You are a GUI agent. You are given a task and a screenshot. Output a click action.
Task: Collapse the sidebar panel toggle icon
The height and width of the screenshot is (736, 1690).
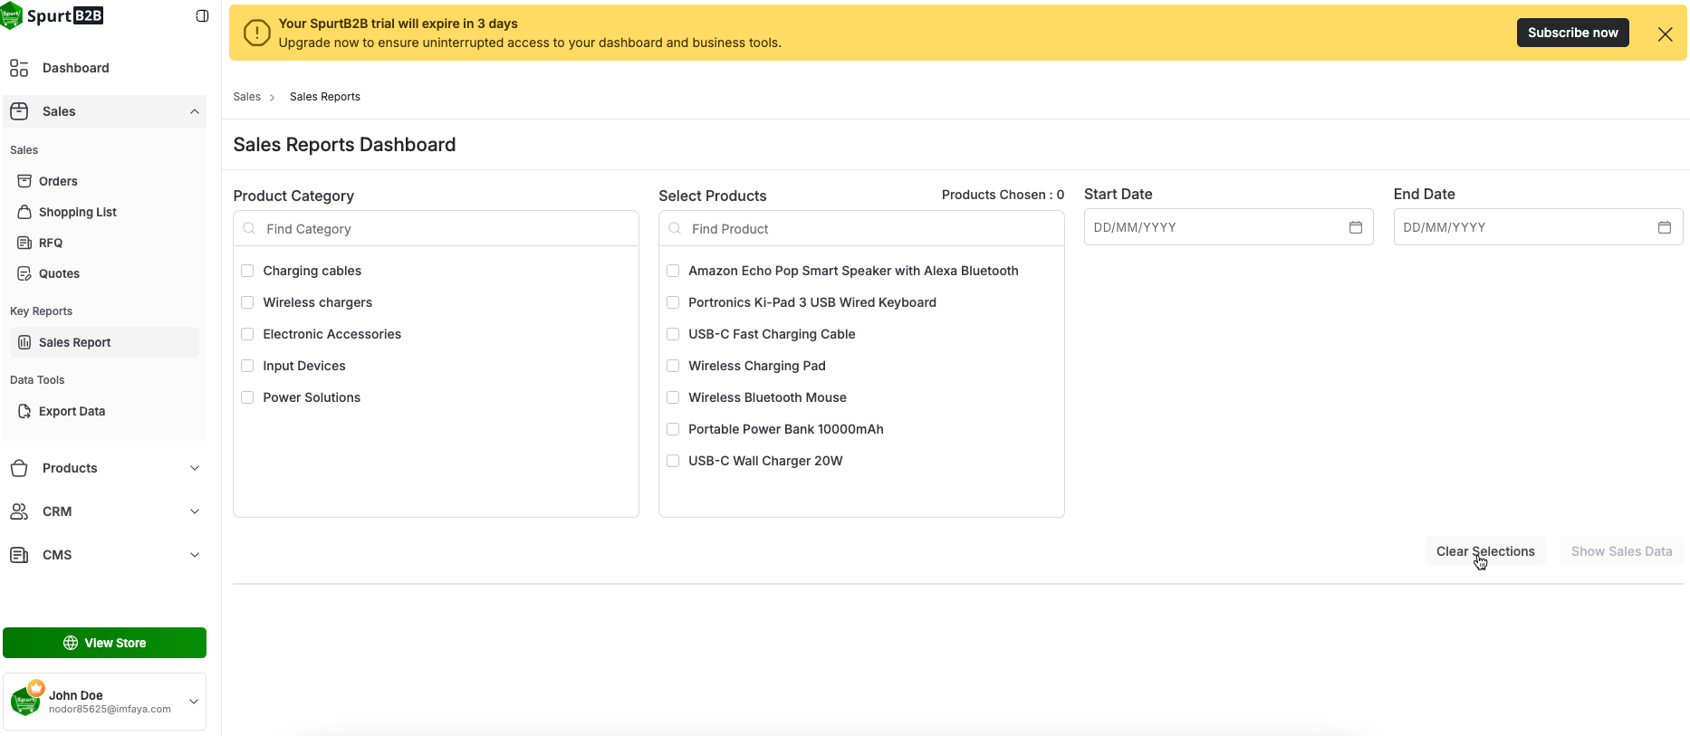pyautogui.click(x=202, y=15)
